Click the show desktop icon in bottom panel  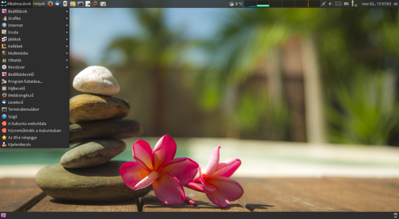coord(3,216)
